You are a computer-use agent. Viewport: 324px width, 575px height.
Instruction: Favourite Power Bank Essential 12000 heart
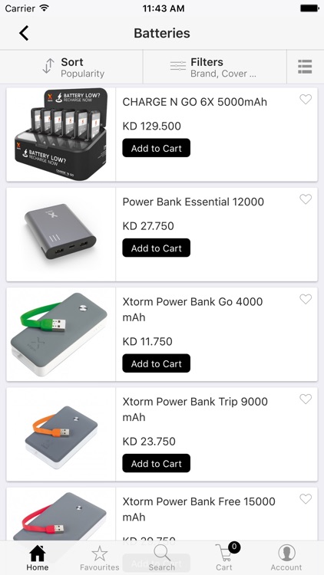(306, 199)
